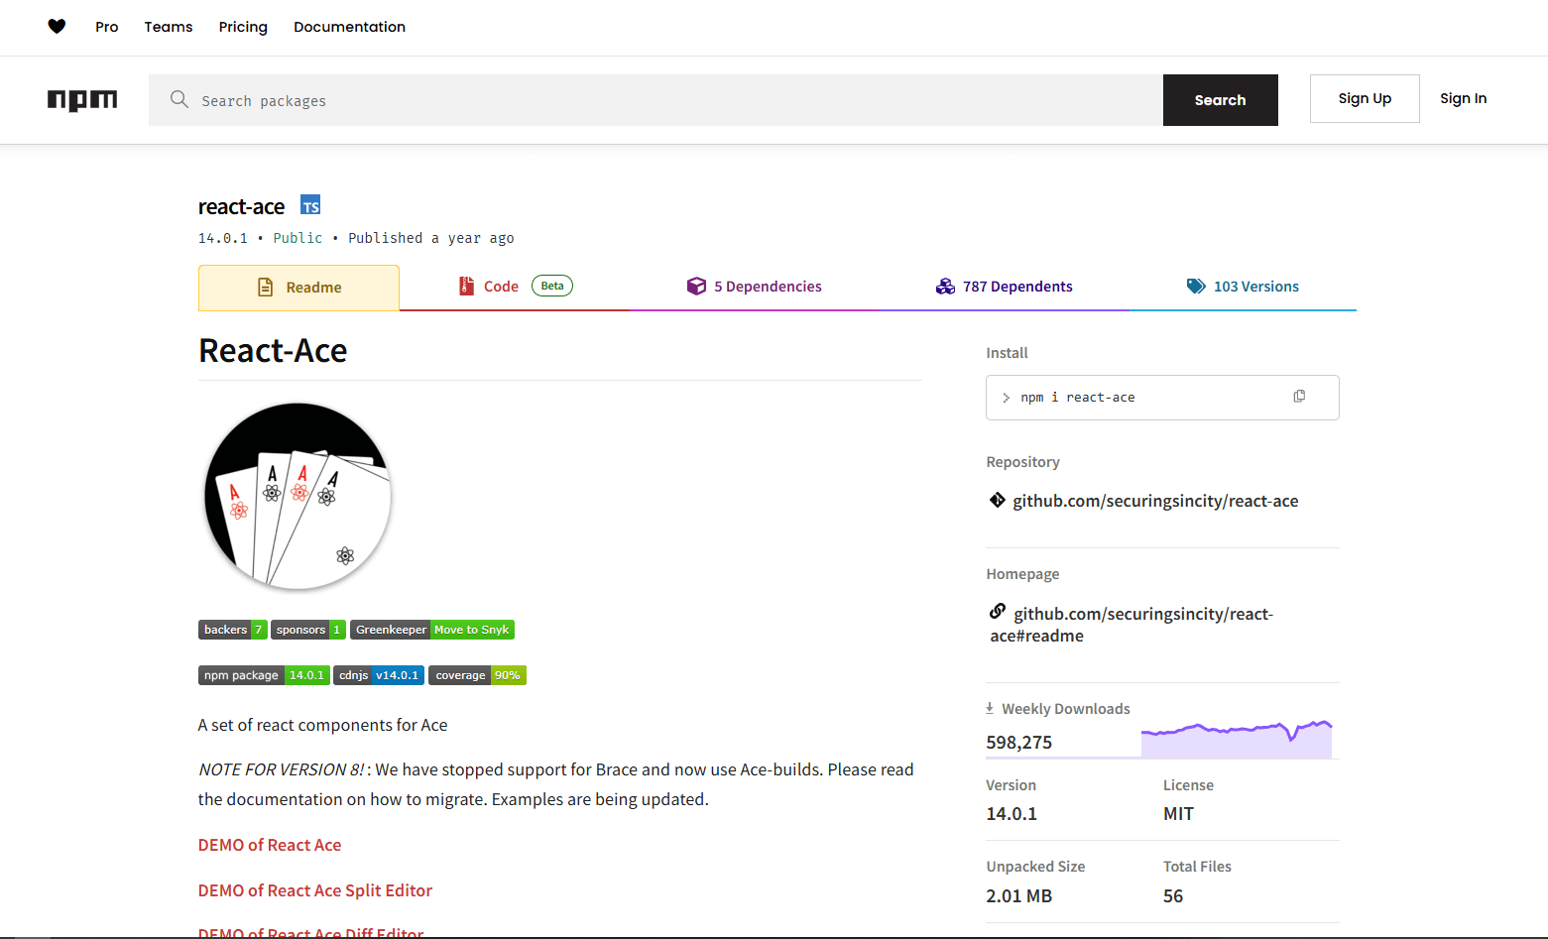Viewport: 1548px width, 939px height.
Task: Open the Documentation page
Action: click(x=349, y=27)
